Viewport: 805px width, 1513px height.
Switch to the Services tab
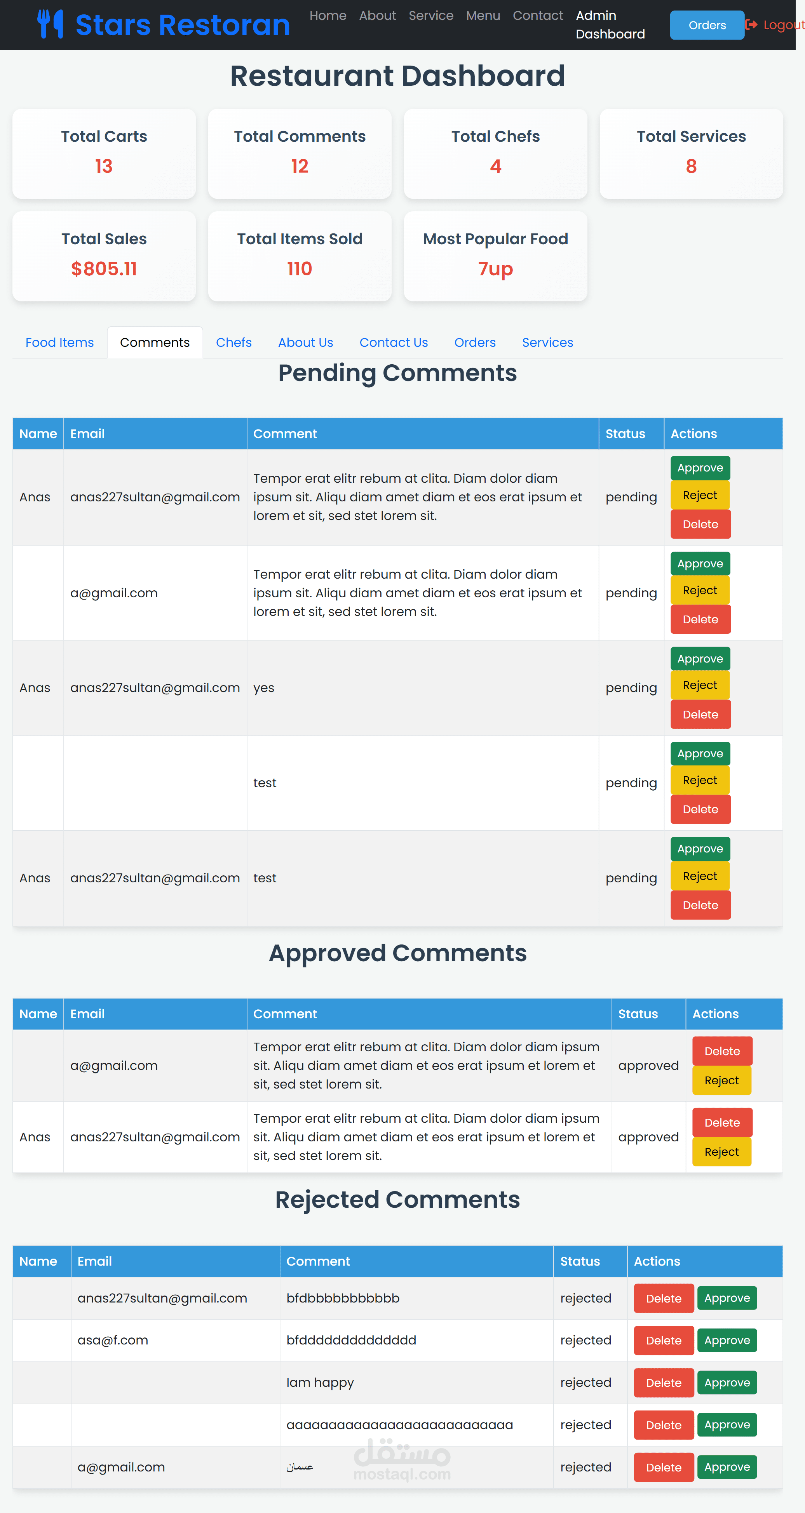547,343
